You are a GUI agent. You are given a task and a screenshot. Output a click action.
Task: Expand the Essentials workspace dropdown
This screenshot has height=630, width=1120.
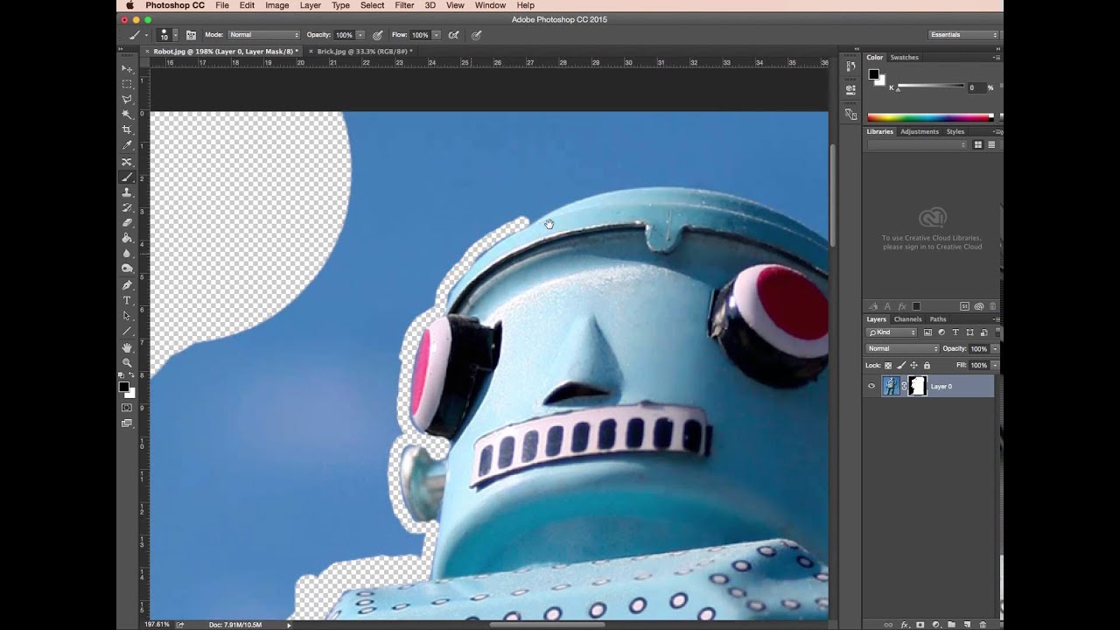pyautogui.click(x=963, y=35)
